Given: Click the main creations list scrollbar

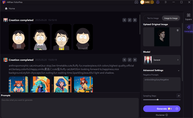Looking at the screenshot, I should coord(140,24).
